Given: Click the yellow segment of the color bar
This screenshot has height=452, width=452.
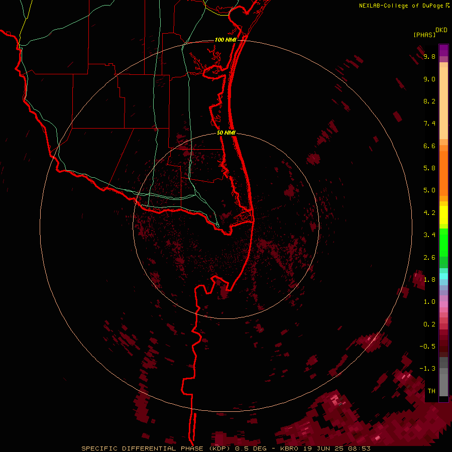Looking at the screenshot, I should [443, 215].
